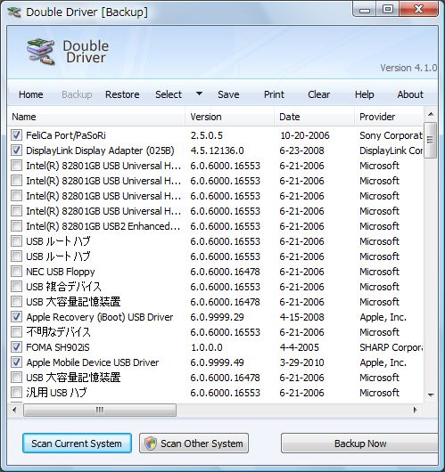Open the Help menu item
This screenshot has width=445, height=472.
click(x=364, y=94)
